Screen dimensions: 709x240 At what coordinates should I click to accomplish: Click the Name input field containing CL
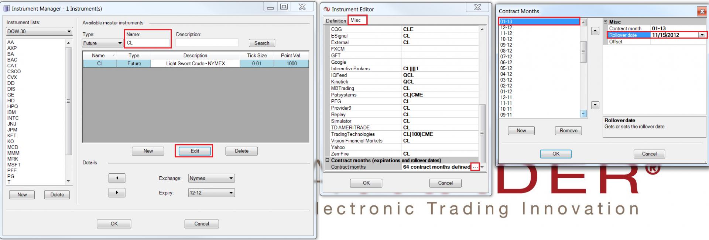click(147, 43)
